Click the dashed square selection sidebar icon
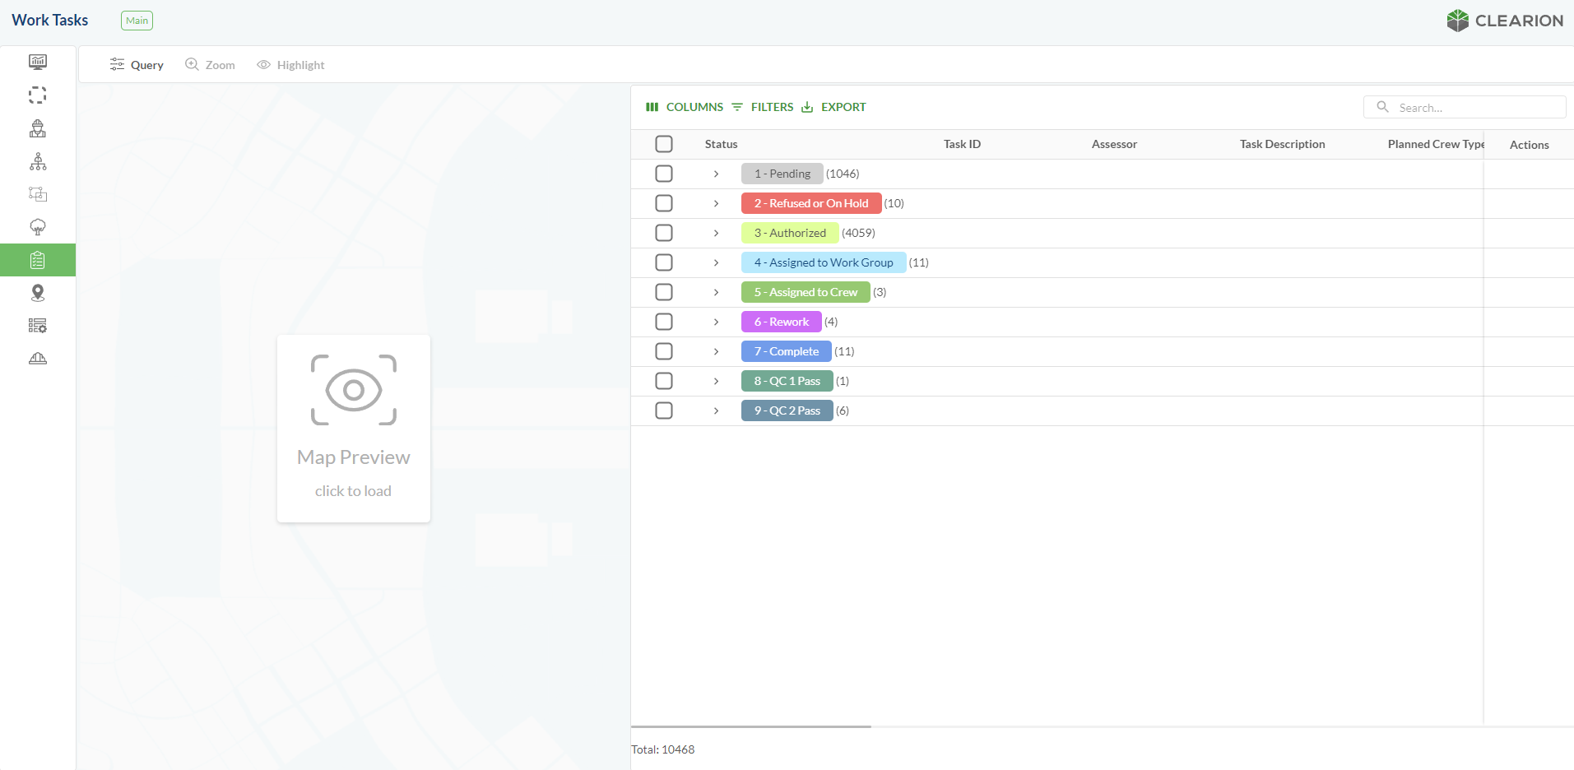 coord(38,95)
